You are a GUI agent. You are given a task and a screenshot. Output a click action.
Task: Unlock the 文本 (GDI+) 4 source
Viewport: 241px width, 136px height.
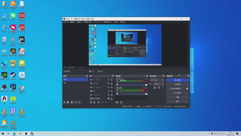(112, 80)
